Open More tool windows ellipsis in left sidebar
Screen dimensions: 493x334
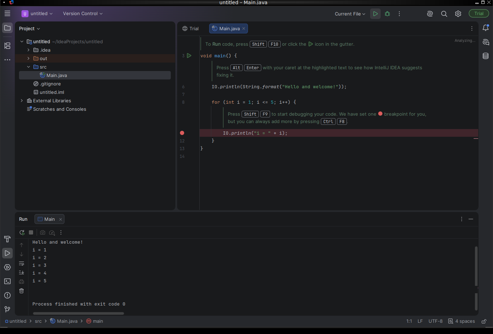coord(7,60)
